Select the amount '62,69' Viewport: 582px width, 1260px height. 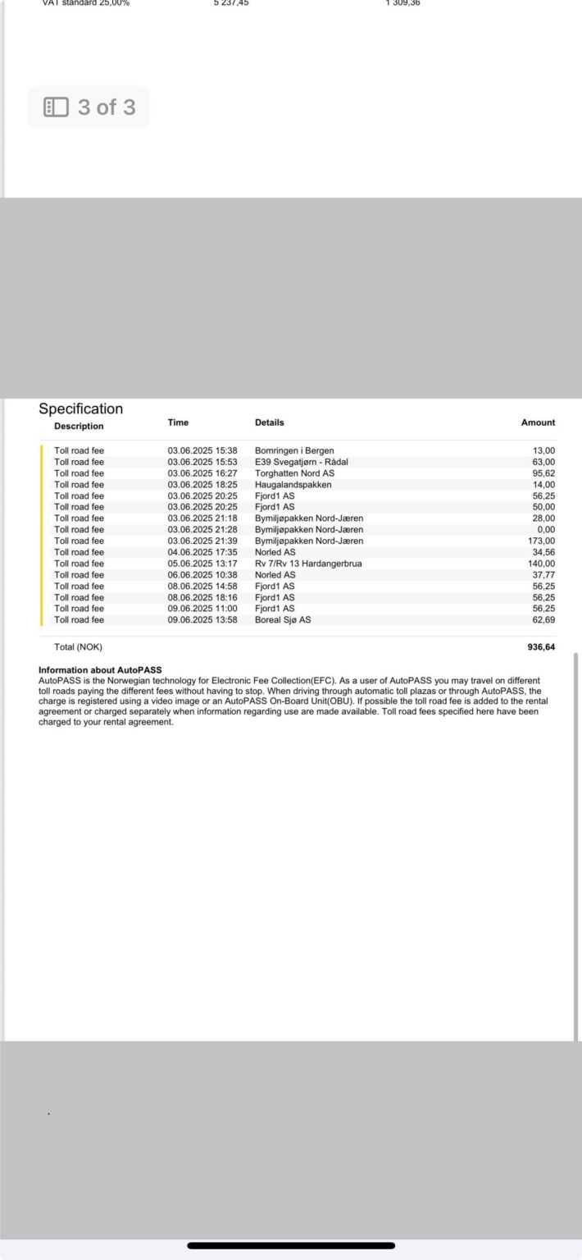point(543,620)
